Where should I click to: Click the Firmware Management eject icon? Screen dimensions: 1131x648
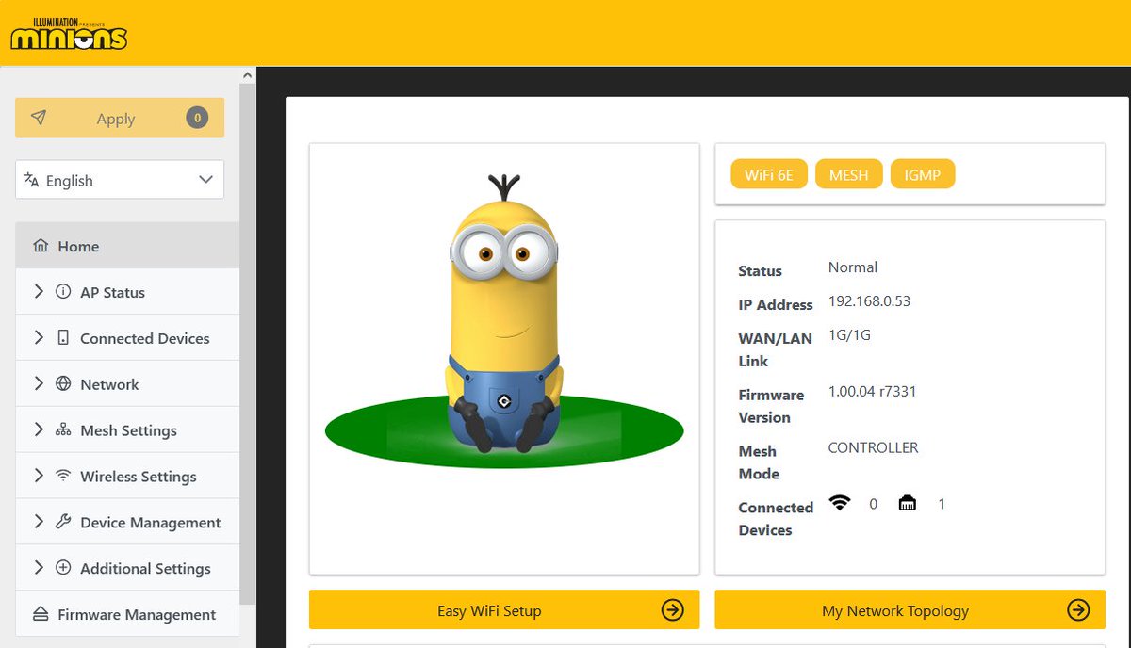[x=41, y=614]
